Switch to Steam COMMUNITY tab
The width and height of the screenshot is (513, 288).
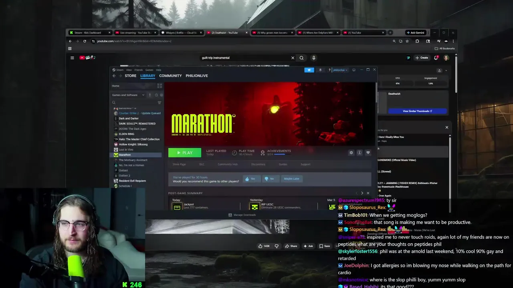(x=170, y=76)
